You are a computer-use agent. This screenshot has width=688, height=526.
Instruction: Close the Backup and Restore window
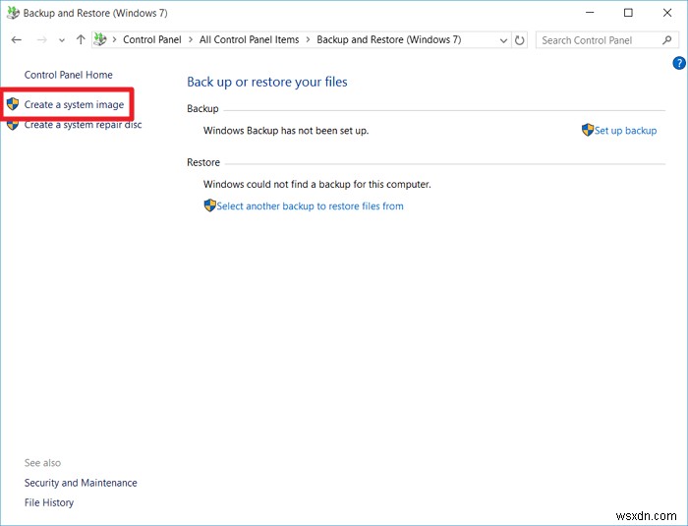tap(667, 13)
